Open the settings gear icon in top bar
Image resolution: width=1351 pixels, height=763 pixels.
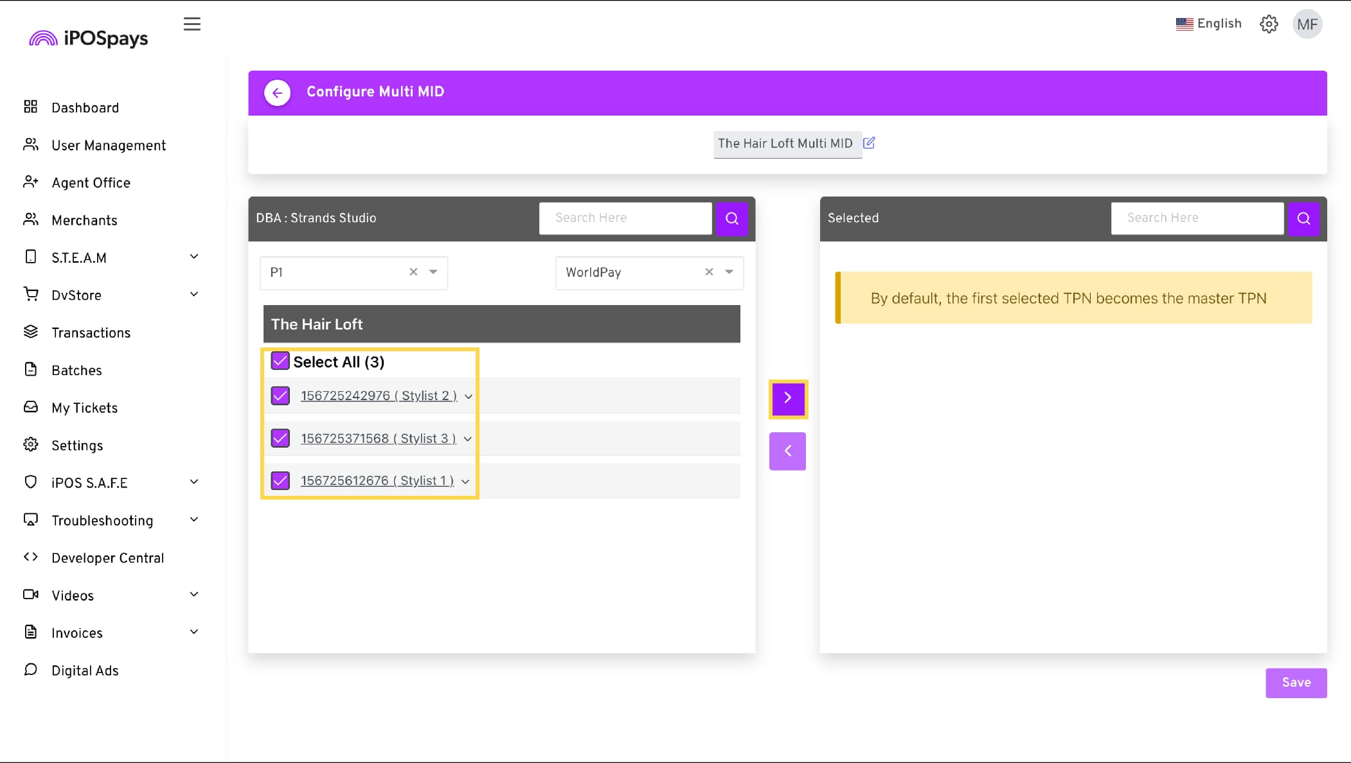coord(1269,24)
